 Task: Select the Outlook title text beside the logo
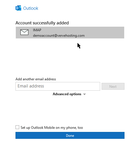[31, 8]
